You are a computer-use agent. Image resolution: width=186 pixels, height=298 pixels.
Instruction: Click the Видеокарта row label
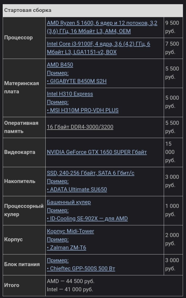click(x=20, y=152)
